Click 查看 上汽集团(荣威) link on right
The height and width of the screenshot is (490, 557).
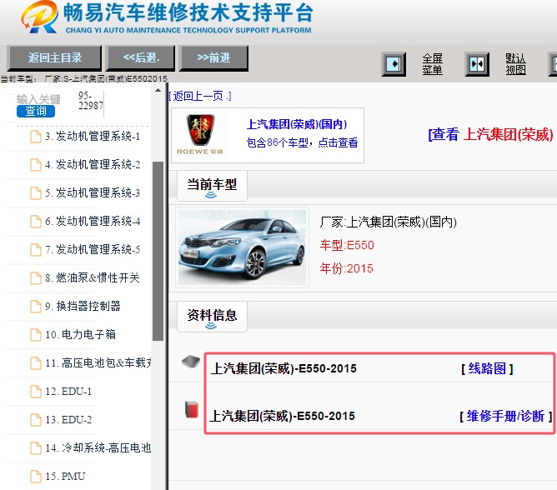pyautogui.click(x=490, y=134)
